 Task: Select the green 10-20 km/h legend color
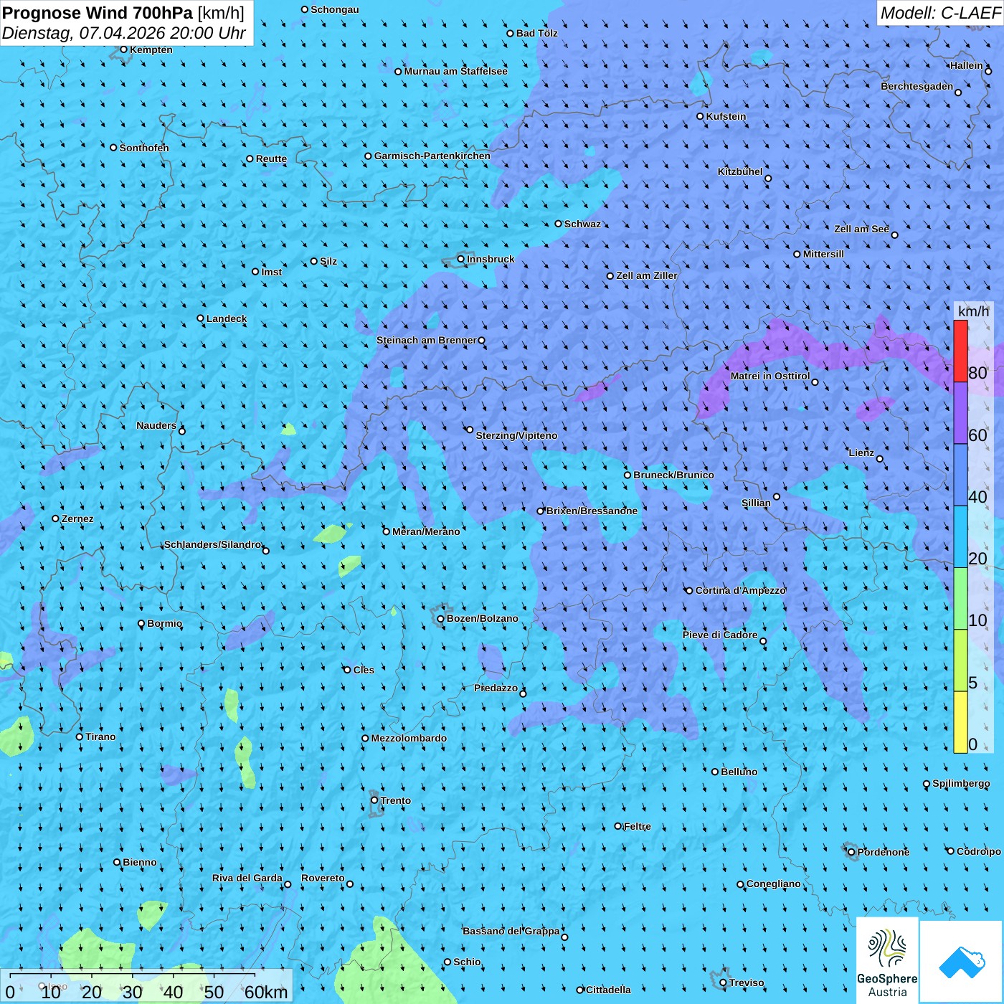tap(960, 598)
